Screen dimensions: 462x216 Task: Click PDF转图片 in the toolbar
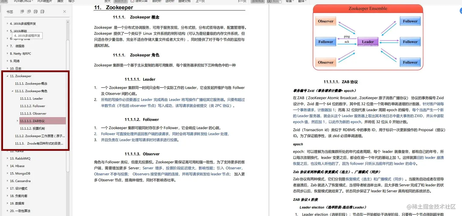(x=45, y=1)
